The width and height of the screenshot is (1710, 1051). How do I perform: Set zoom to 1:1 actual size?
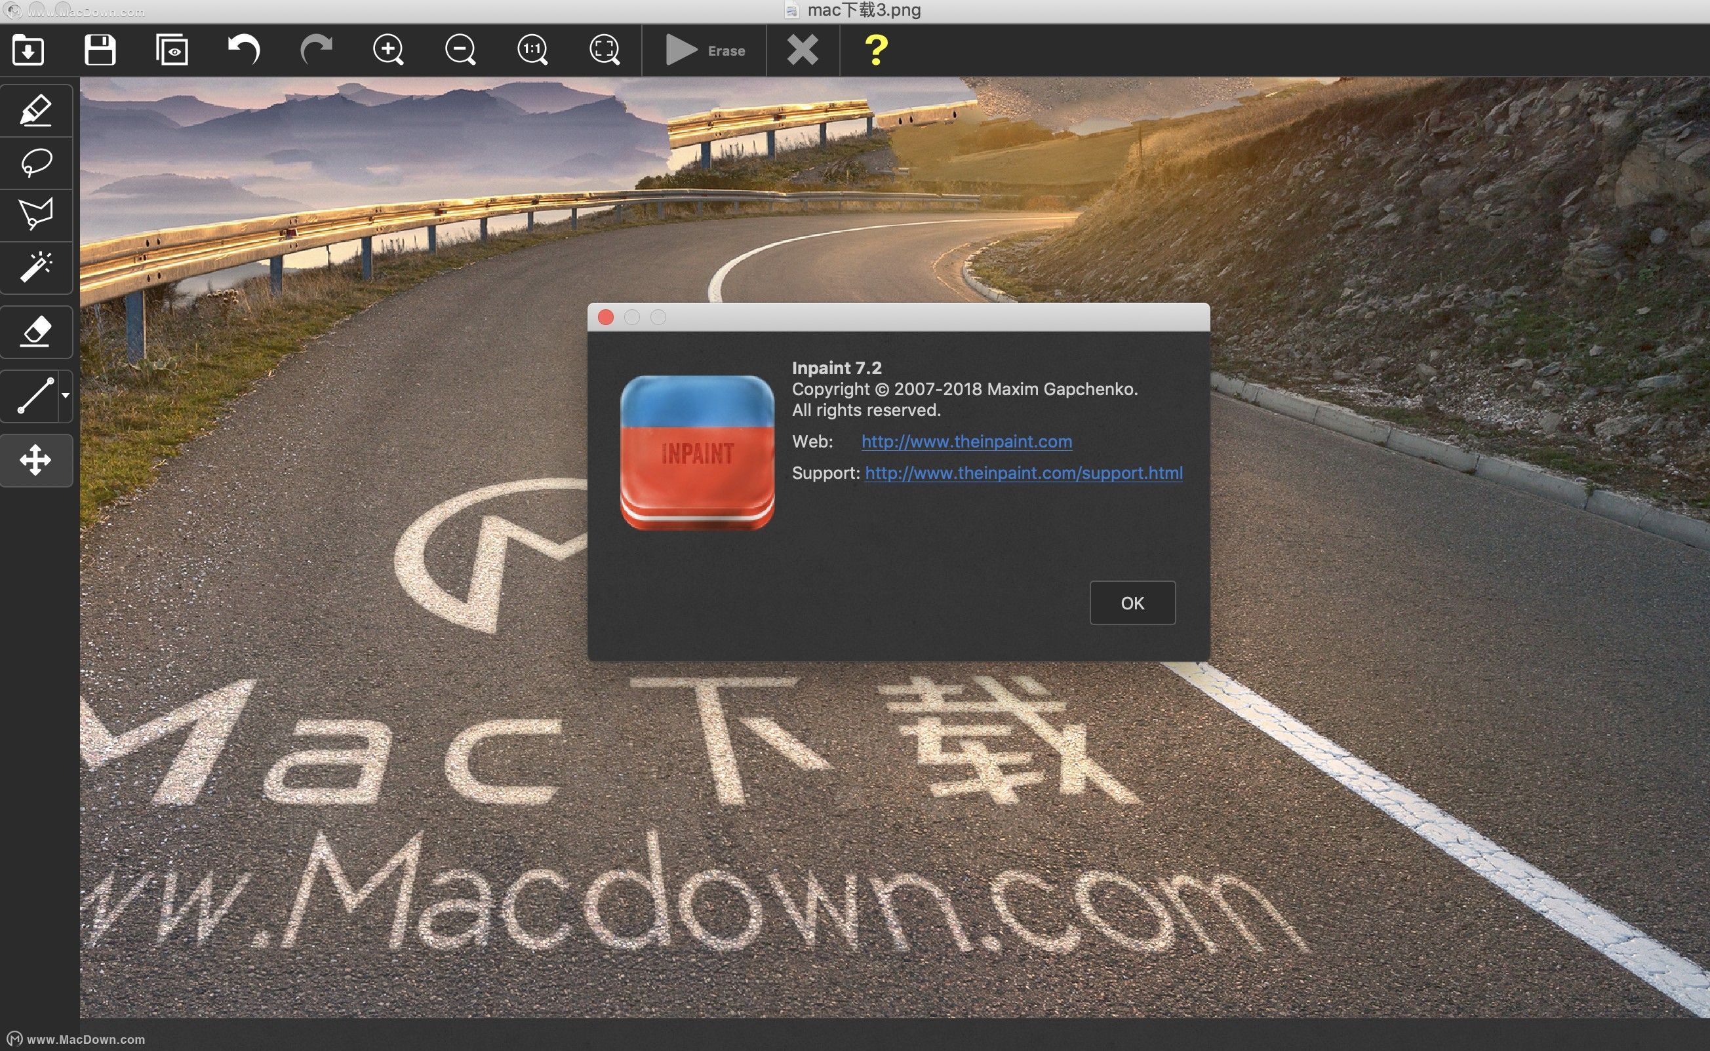pos(532,50)
